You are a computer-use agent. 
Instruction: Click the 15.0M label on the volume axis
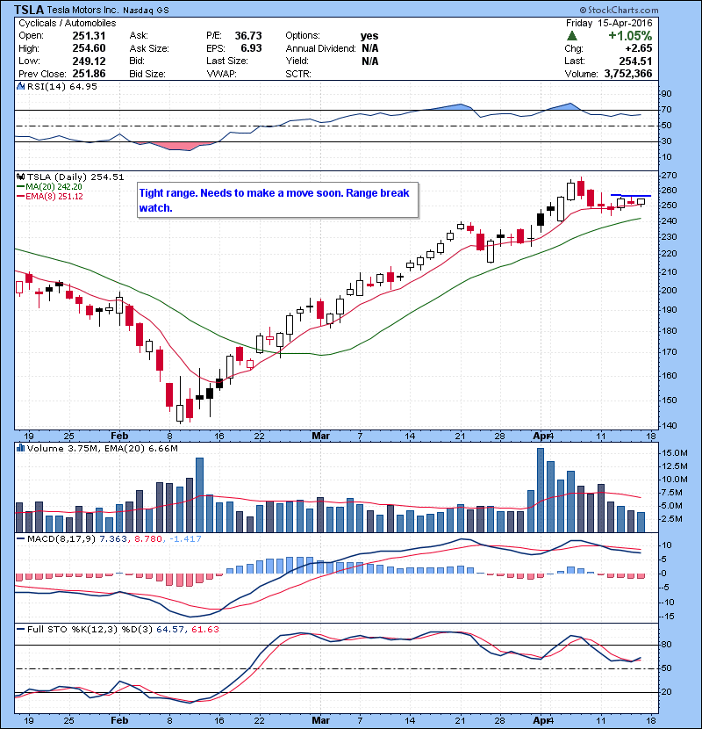pos(674,453)
